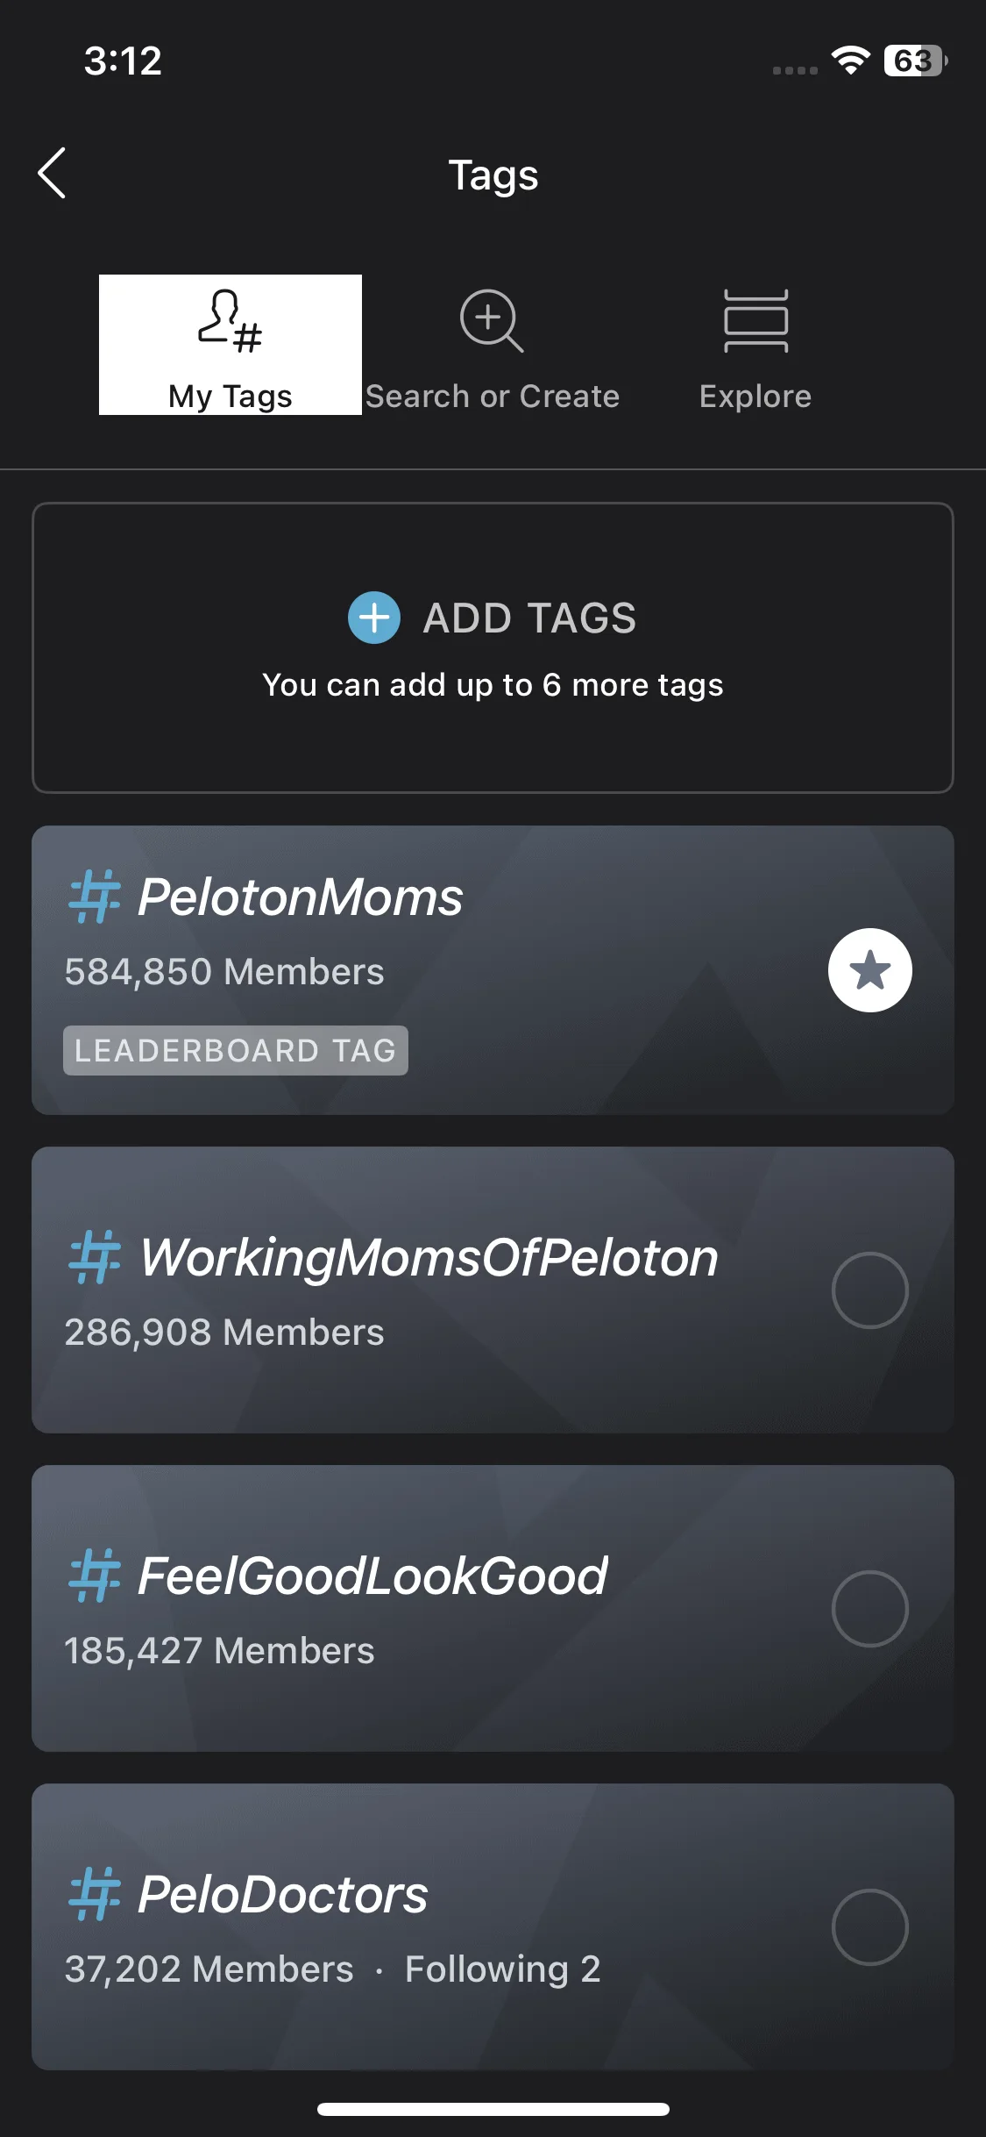The width and height of the screenshot is (986, 2137).
Task: Select FeelGoodLookGood as leaderboard tag
Action: (x=869, y=1608)
